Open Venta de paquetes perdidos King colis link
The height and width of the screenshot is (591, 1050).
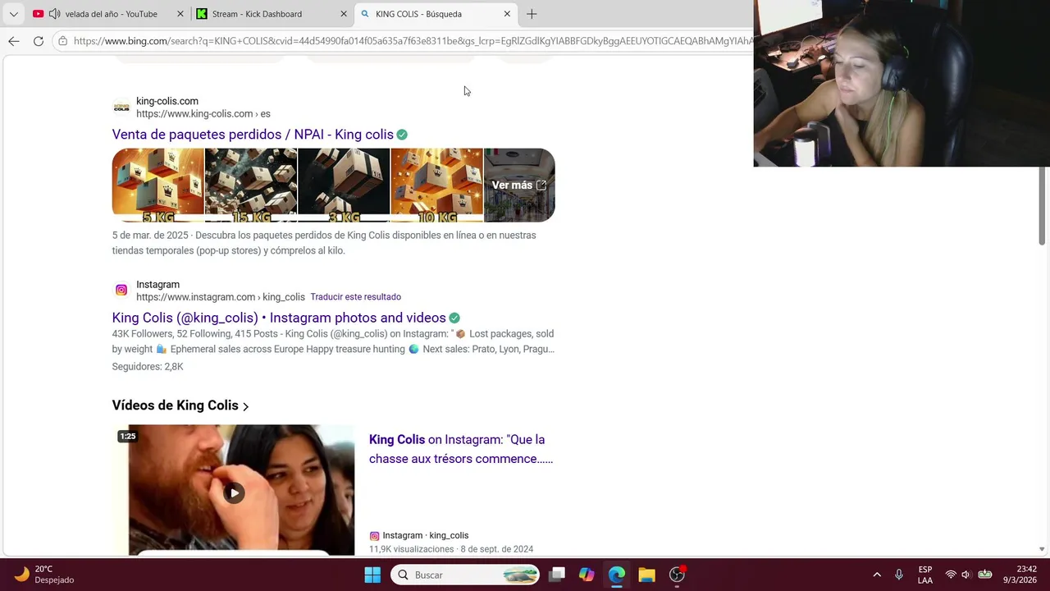point(253,135)
